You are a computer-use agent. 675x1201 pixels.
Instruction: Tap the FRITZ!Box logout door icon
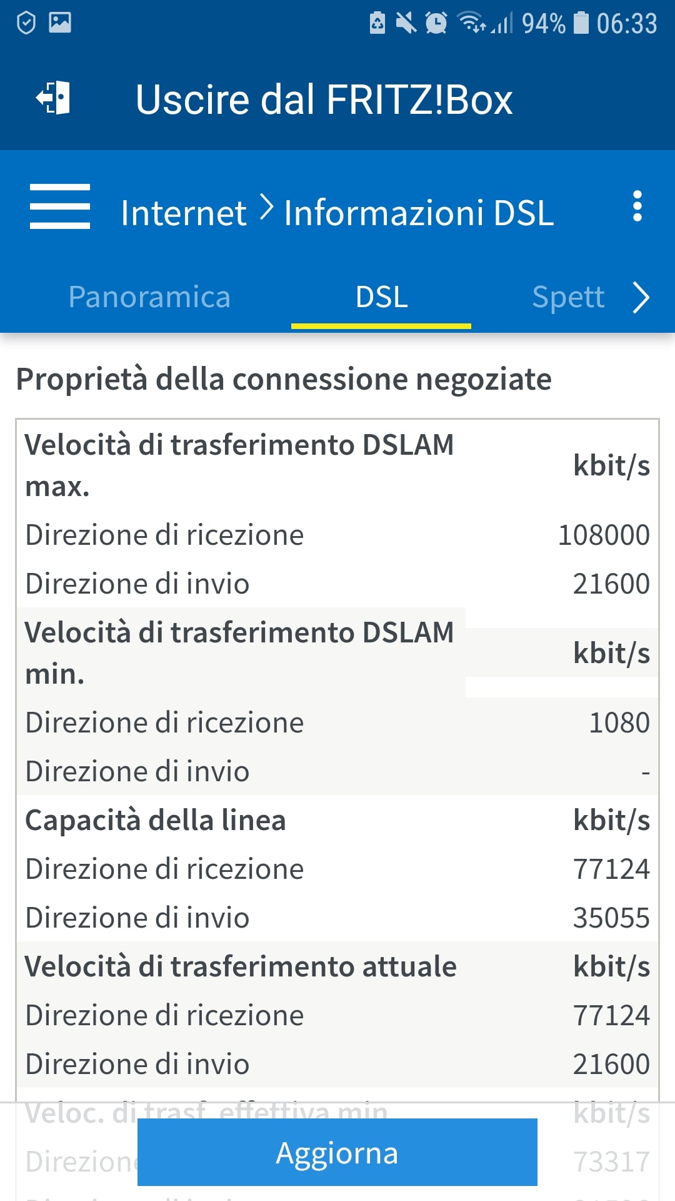pyautogui.click(x=53, y=98)
